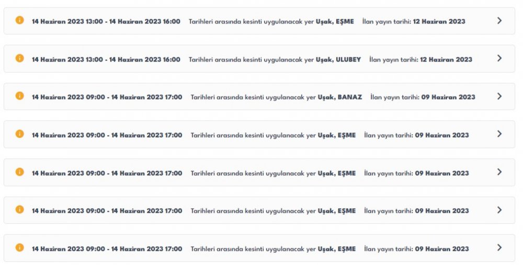Open the outage published on 12 Haziran for EŞME

coord(259,21)
